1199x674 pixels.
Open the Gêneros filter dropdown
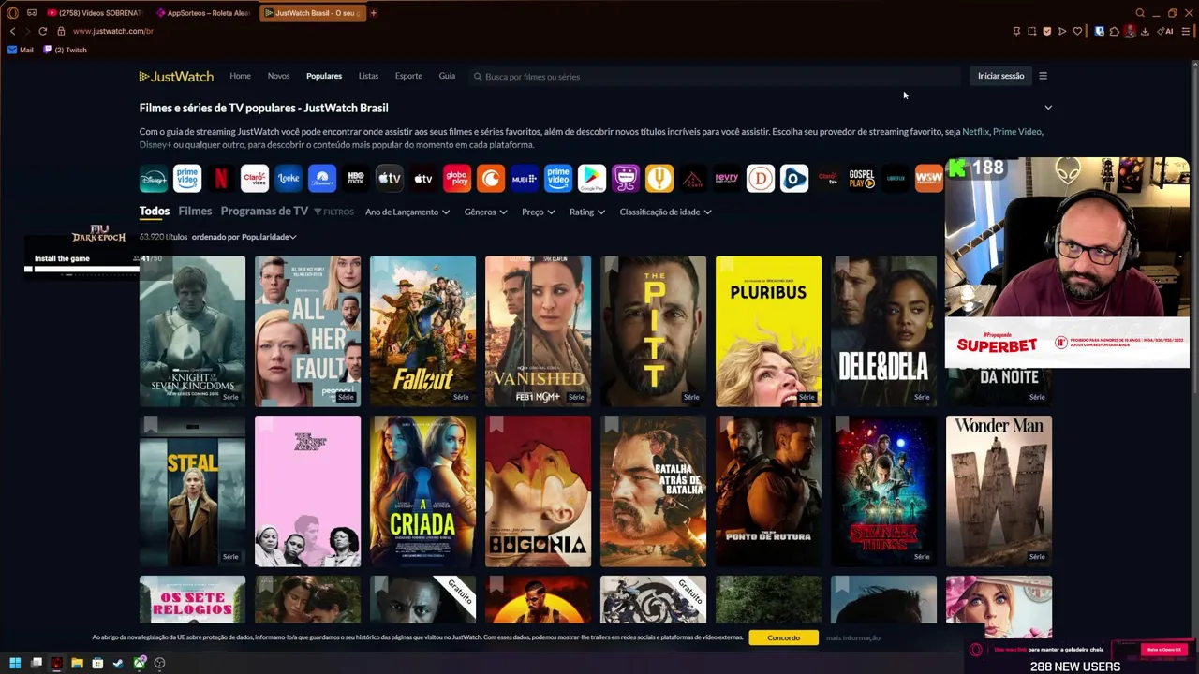coord(485,212)
